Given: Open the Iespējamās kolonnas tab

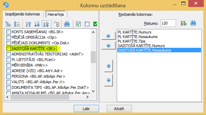Looking at the screenshot, I should tap(22, 14).
